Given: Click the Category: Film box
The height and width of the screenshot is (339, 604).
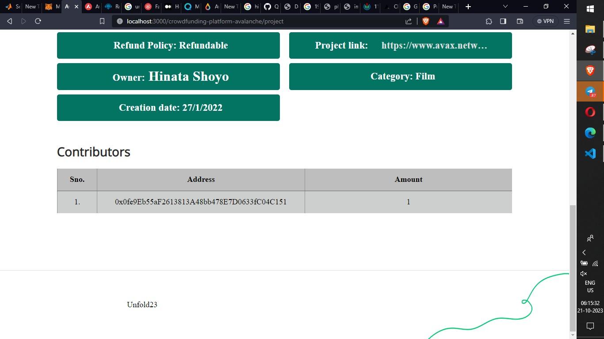Looking at the screenshot, I should [x=401, y=76].
